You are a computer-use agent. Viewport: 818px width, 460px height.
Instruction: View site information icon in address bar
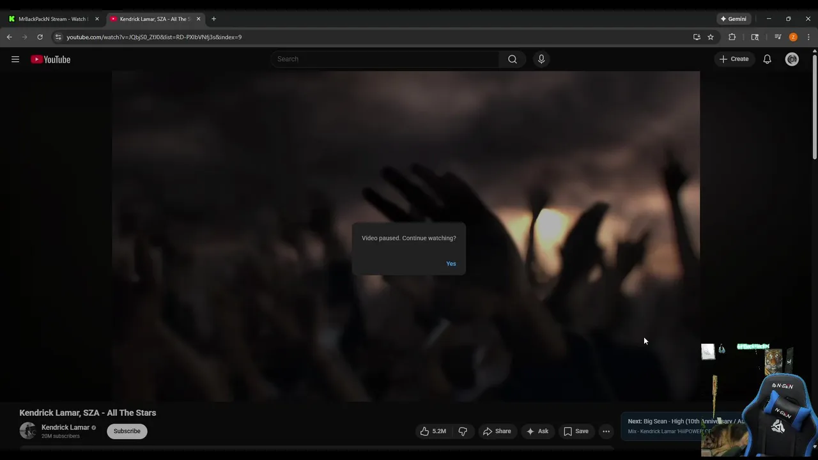(58, 37)
